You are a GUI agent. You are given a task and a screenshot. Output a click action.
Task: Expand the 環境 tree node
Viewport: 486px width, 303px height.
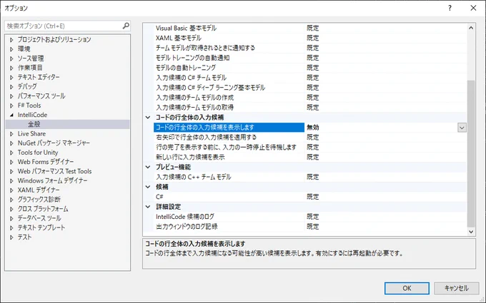click(11, 49)
